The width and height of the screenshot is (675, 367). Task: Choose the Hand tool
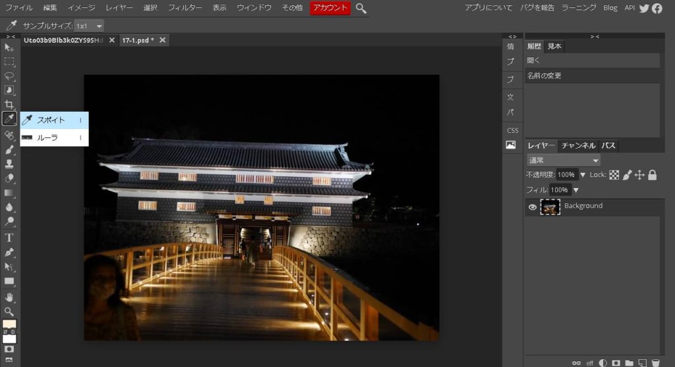click(x=9, y=297)
